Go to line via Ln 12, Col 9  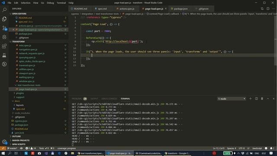tap(219, 148)
